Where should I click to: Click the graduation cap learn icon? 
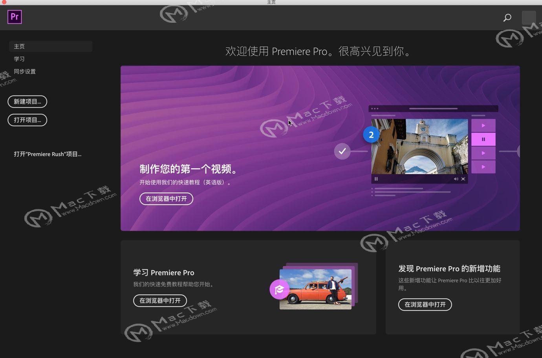tap(279, 289)
